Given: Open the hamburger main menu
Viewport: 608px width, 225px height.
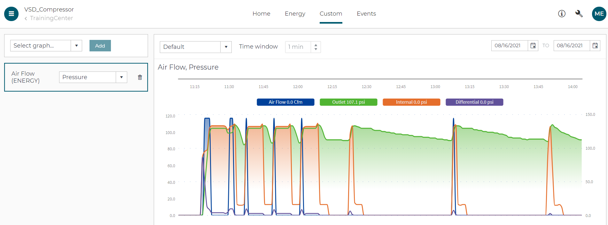Looking at the screenshot, I should [11, 14].
